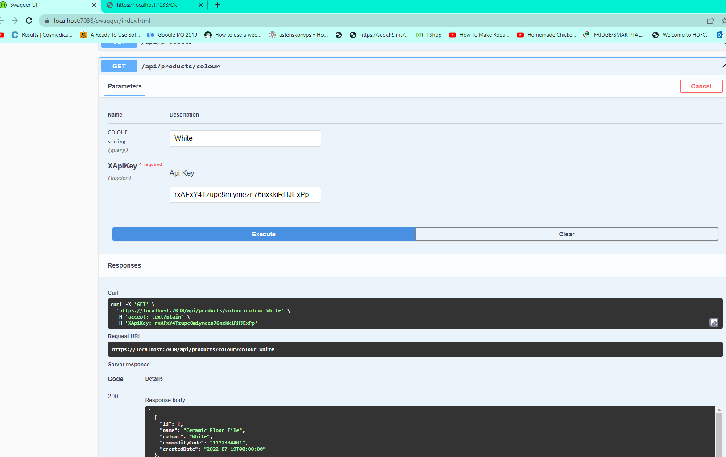726x457 pixels.
Task: Open the FRIDGE/SMART/TAL bookmark
Action: (x=614, y=35)
